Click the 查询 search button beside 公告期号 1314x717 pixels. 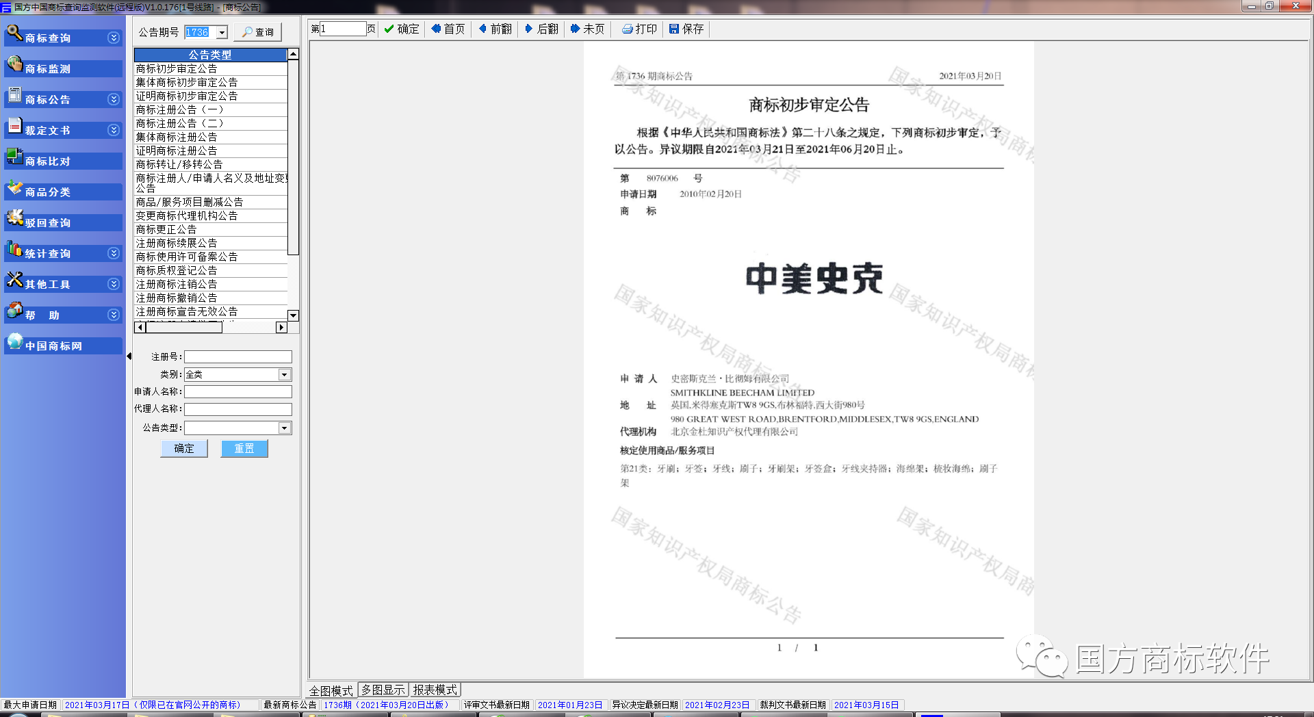click(x=257, y=32)
